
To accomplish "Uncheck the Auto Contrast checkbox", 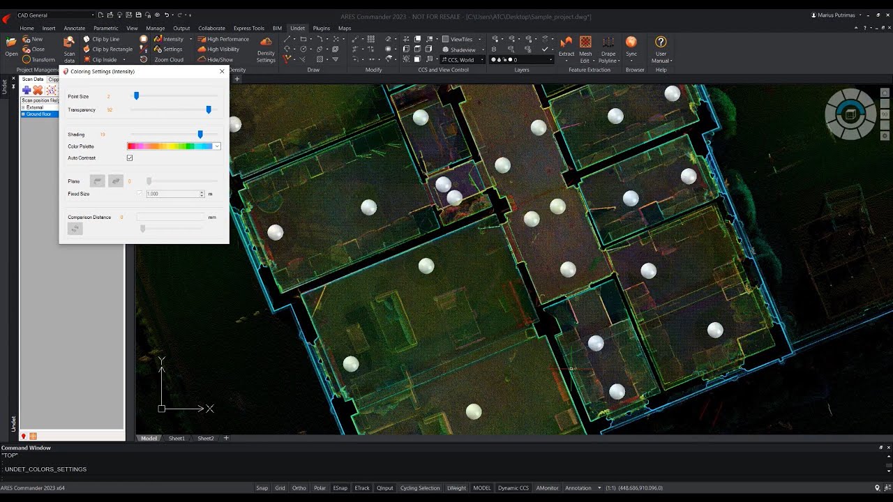I will 130,158.
